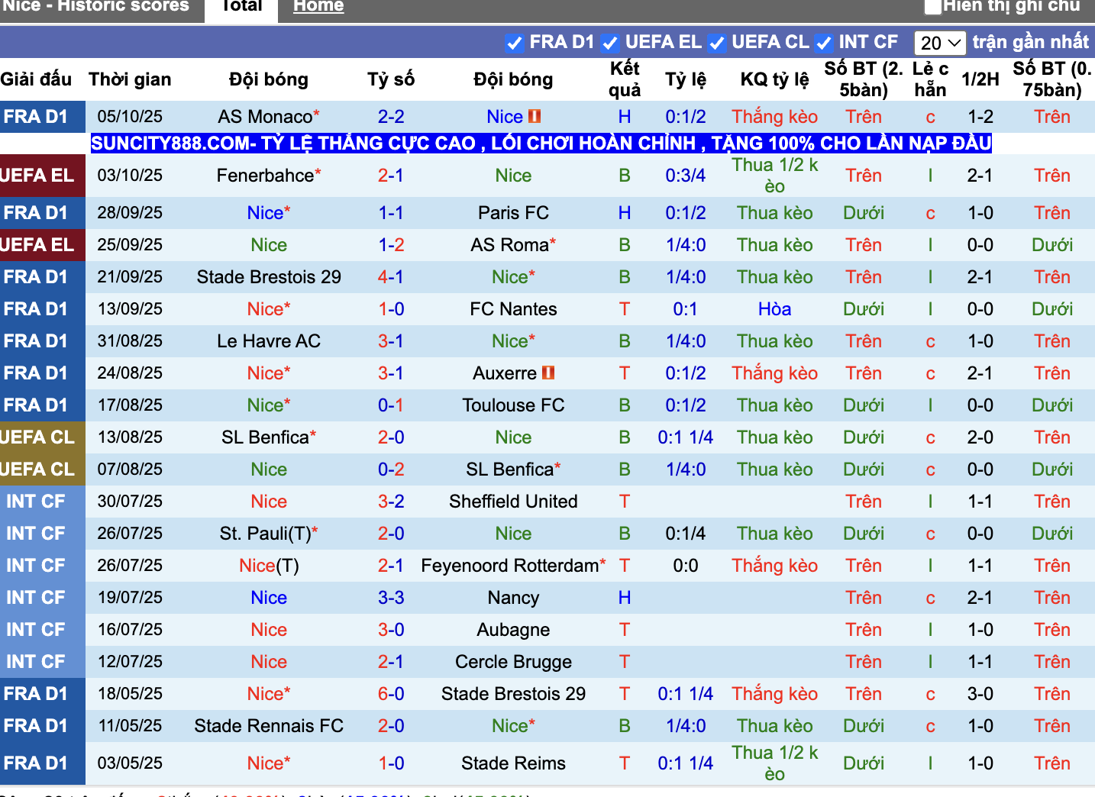Viewport: 1095px width, 797px height.
Task: Click the Giải đấu column header
Action: tap(36, 79)
